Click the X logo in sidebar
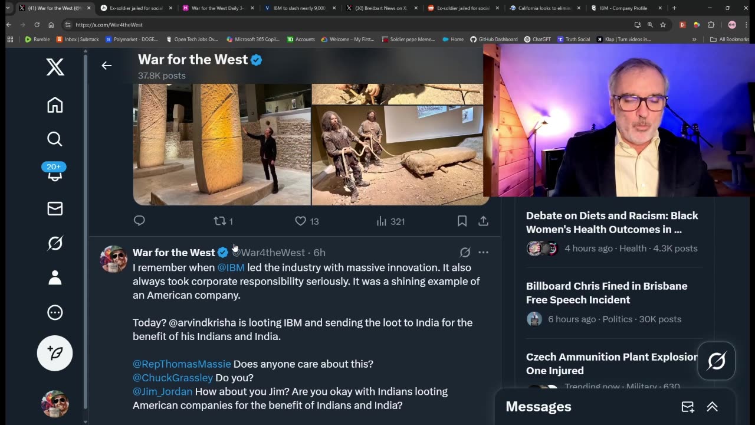This screenshot has width=755, height=425. [x=55, y=67]
